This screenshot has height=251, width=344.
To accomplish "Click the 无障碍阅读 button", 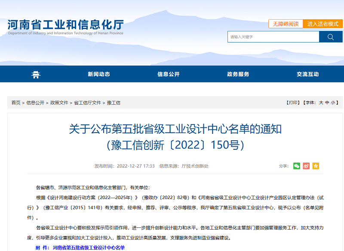I will [286, 24].
